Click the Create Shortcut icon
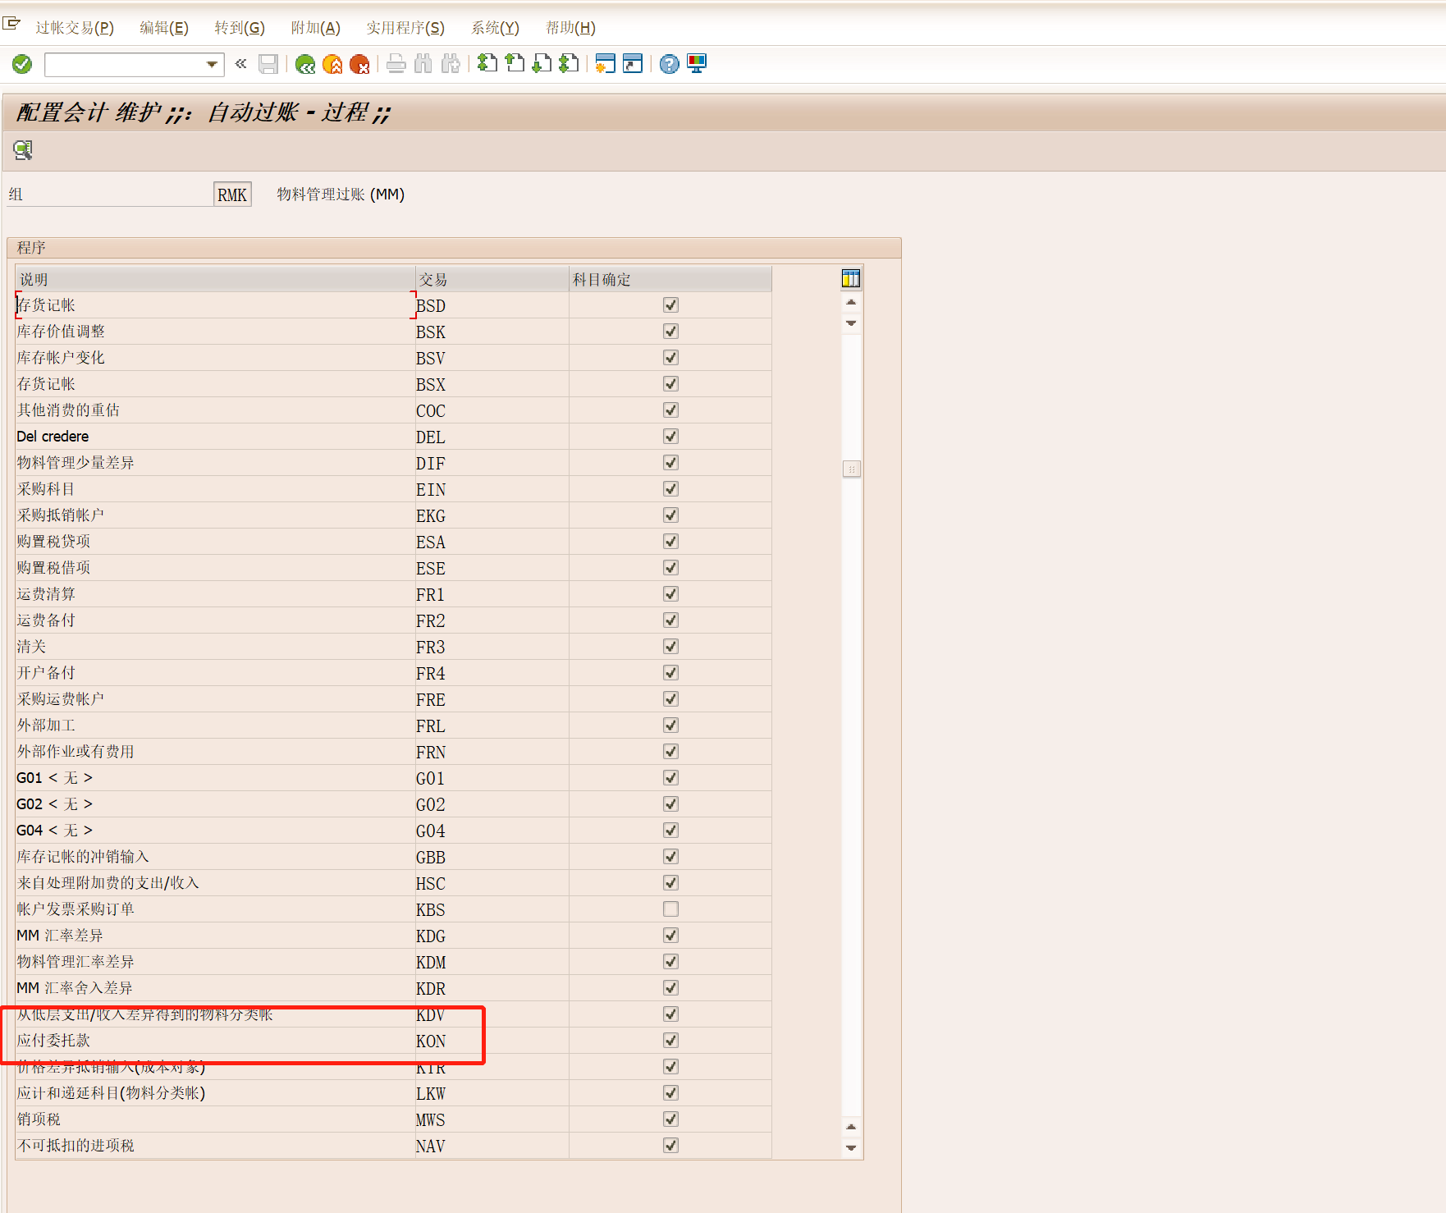 [x=633, y=63]
